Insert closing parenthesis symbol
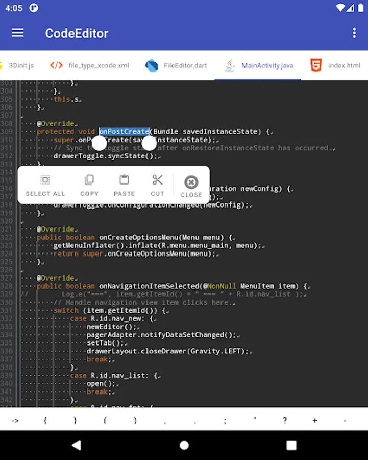The width and height of the screenshot is (368, 460). coord(135,421)
